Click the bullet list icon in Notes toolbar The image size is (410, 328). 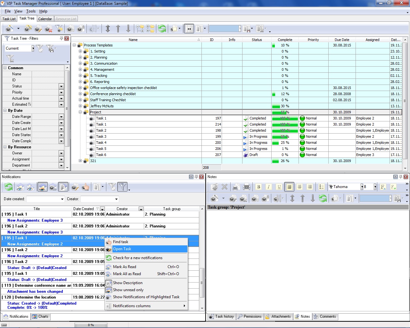click(x=322, y=187)
